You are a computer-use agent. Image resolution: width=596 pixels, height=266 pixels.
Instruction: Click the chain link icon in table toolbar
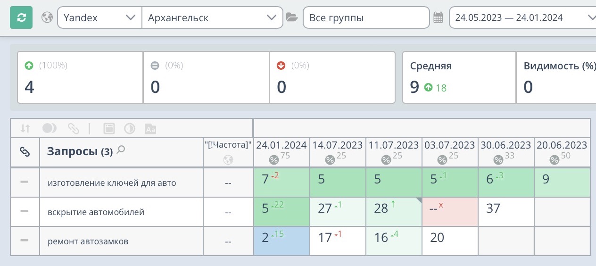[x=73, y=128]
